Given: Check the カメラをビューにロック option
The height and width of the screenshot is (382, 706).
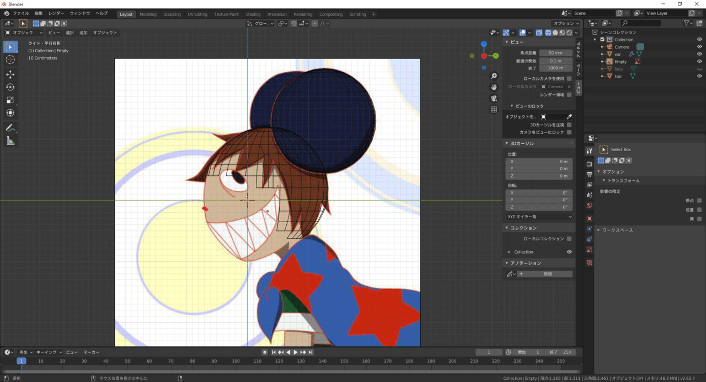Looking at the screenshot, I should click(x=569, y=132).
